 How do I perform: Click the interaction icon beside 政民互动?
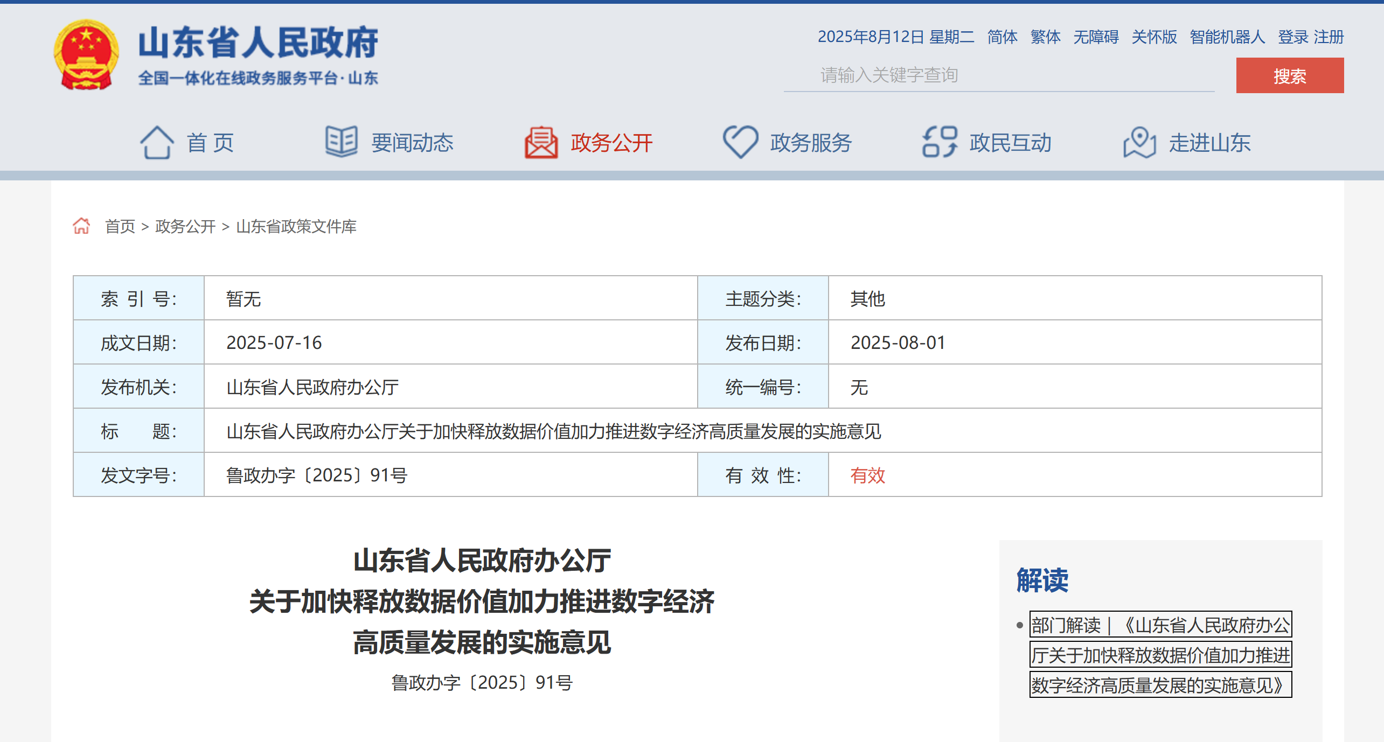tap(940, 142)
